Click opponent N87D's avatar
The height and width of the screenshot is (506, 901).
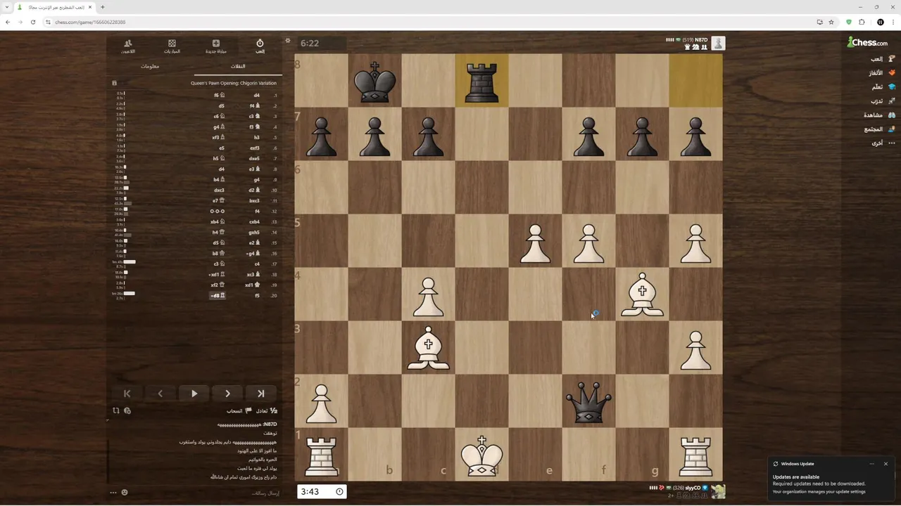pyautogui.click(x=718, y=44)
